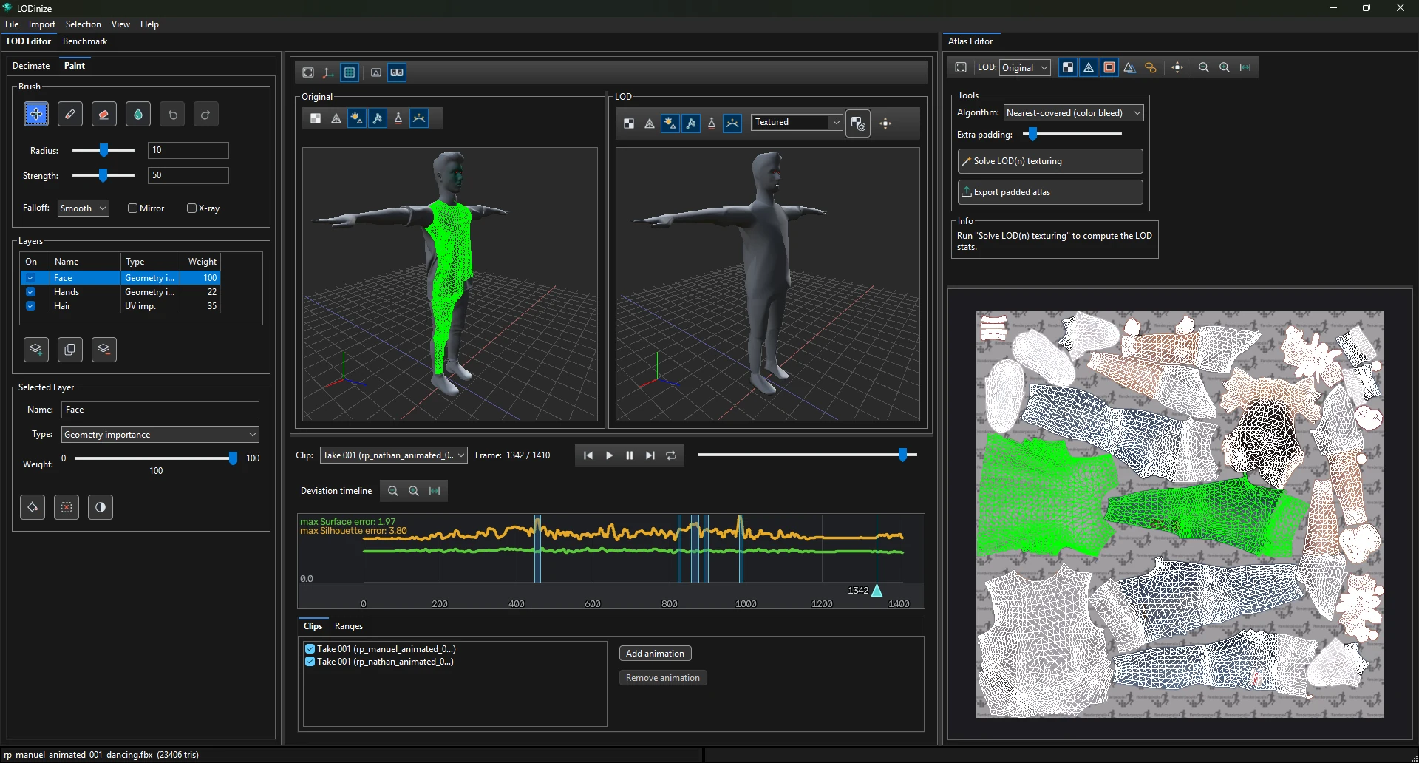Select the blur droplet brush tool
1419x763 pixels.
[138, 115]
